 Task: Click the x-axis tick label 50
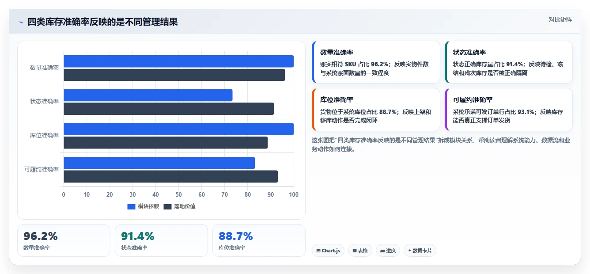178,195
